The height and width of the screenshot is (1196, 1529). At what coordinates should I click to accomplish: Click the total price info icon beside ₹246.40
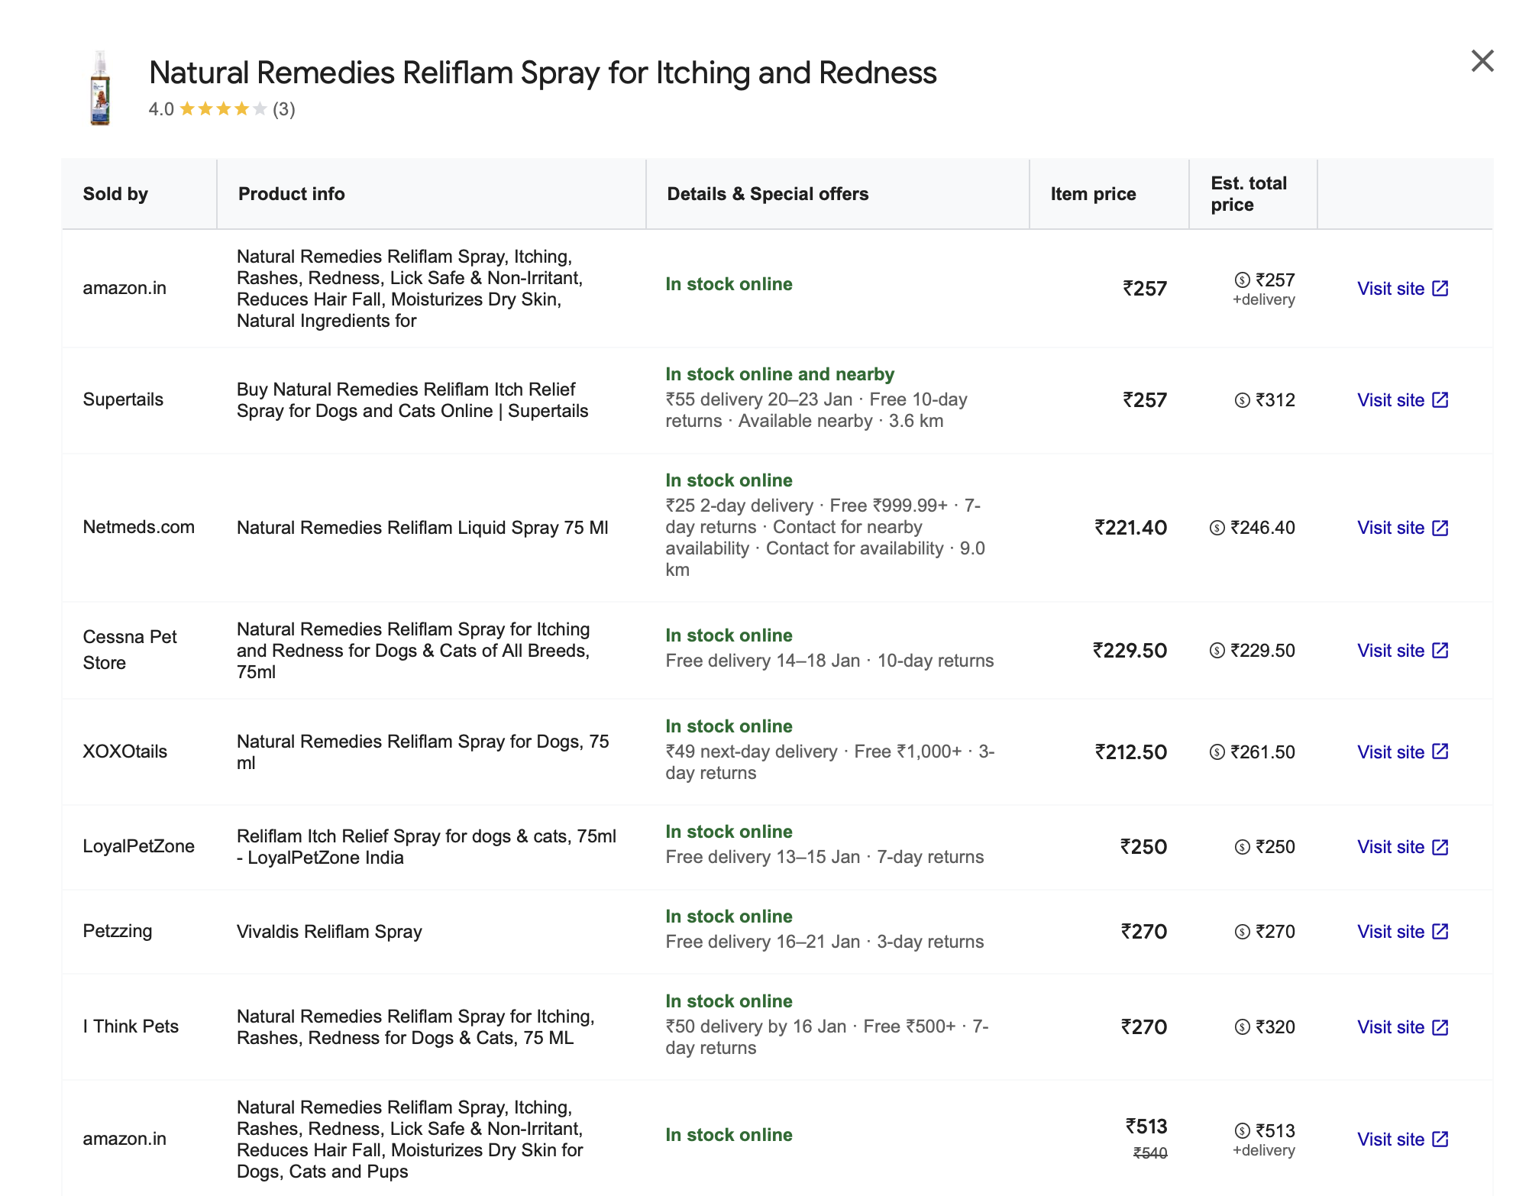(1217, 528)
